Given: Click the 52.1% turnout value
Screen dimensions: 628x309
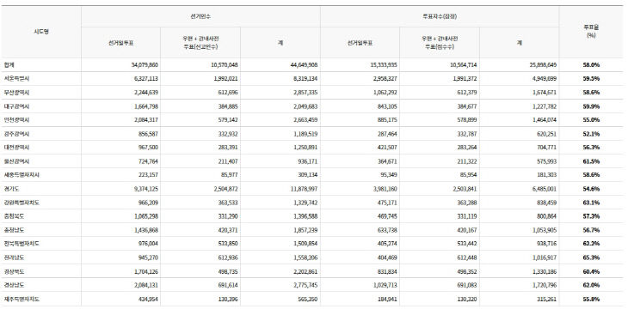Looking at the screenshot, I should (591, 134).
